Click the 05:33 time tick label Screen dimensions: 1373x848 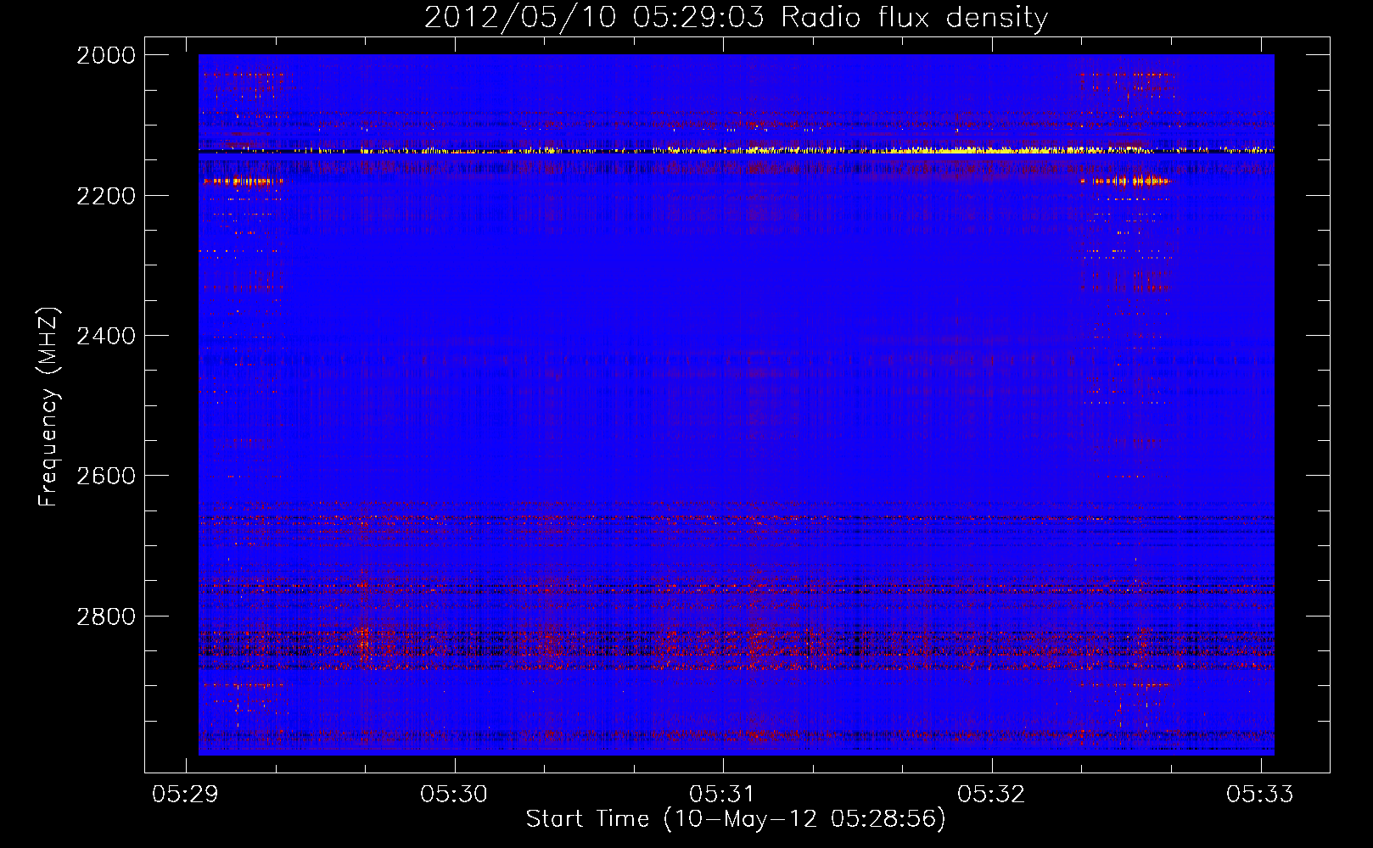tap(1260, 794)
